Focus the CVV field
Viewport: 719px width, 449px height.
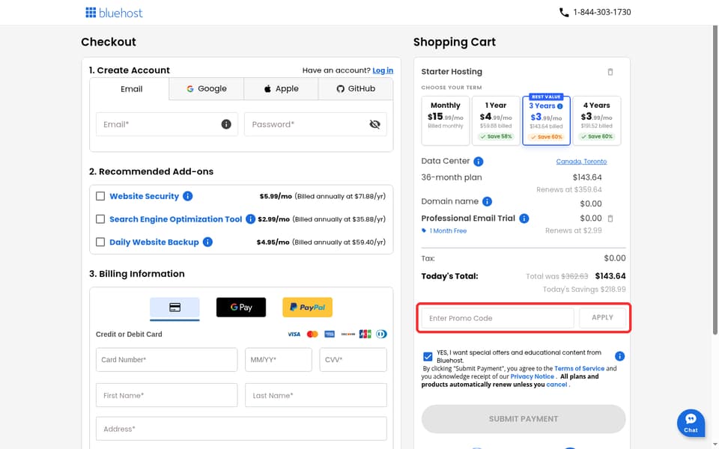pos(353,360)
